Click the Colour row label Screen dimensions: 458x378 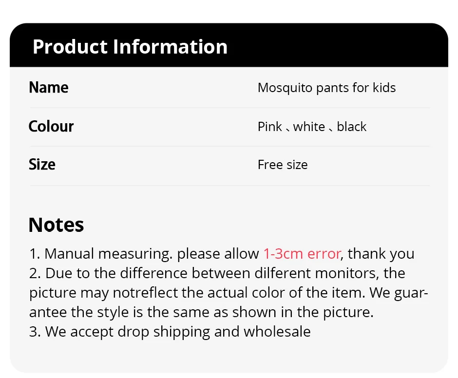[51, 127]
